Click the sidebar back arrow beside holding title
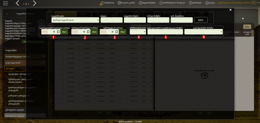The width and height of the screenshot is (260, 123). tap(7, 14)
